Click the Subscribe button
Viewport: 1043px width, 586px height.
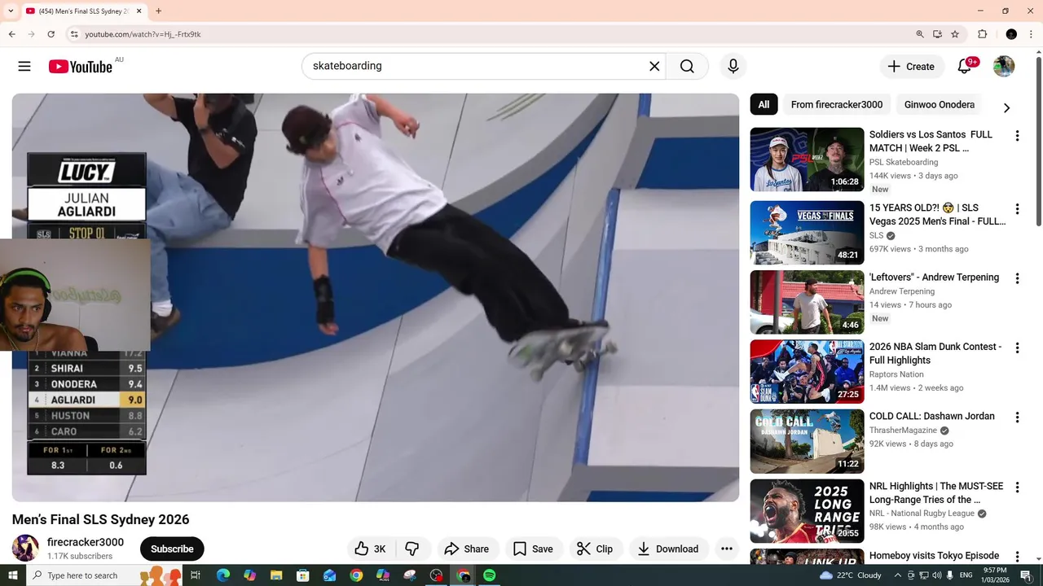click(172, 549)
